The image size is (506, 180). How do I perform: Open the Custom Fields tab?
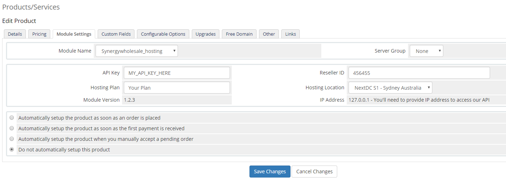(116, 34)
